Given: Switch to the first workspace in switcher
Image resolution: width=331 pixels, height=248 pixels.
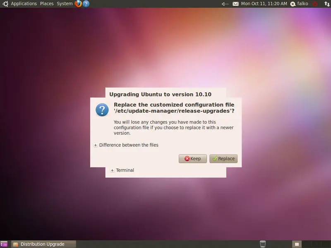Looking at the screenshot, I should pyautogui.click(x=297, y=244).
